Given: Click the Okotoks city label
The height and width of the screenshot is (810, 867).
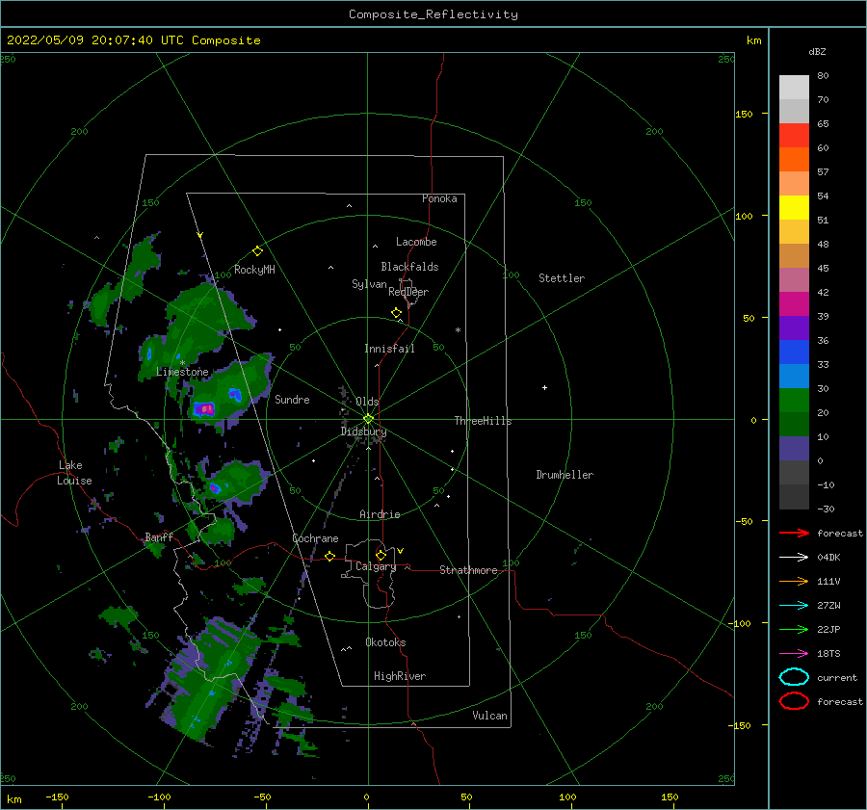Looking at the screenshot, I should pos(385,642).
